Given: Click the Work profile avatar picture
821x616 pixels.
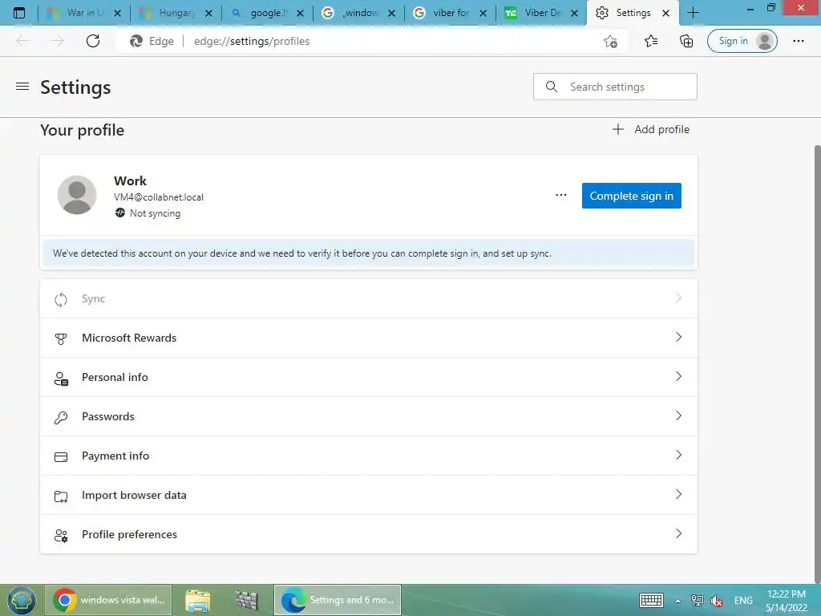Looking at the screenshot, I should 77,195.
